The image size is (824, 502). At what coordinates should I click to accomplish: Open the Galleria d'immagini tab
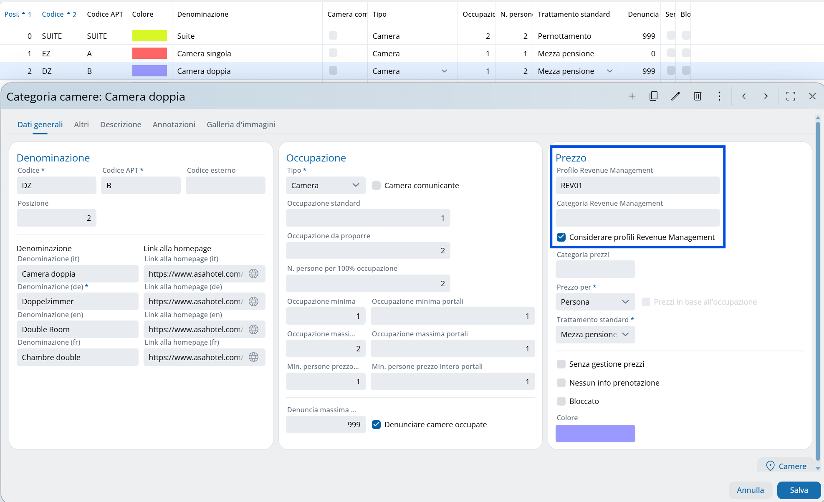241,124
